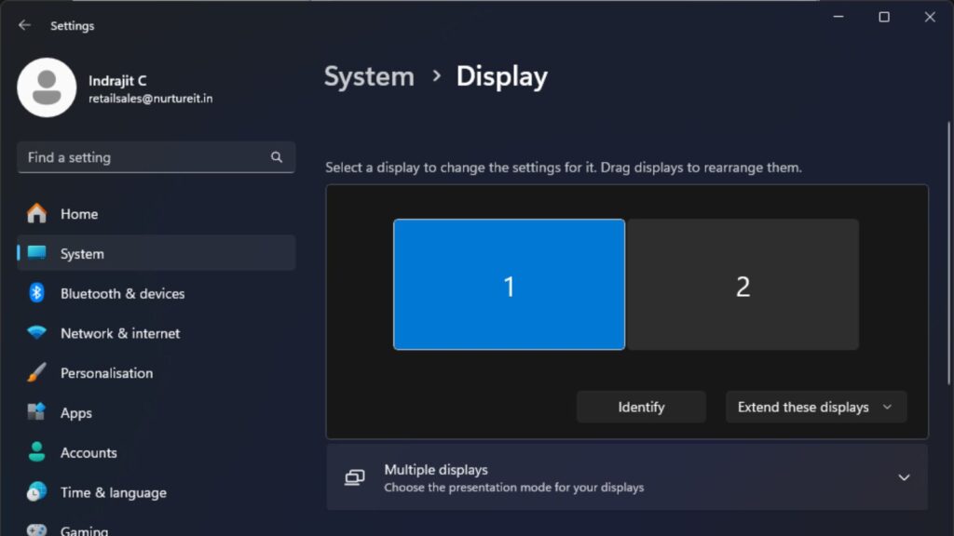
Task: Click the Personalisation paintbrush icon
Action: (37, 373)
